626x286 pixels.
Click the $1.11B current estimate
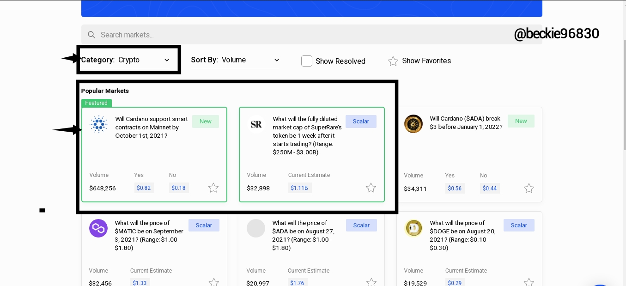click(300, 188)
